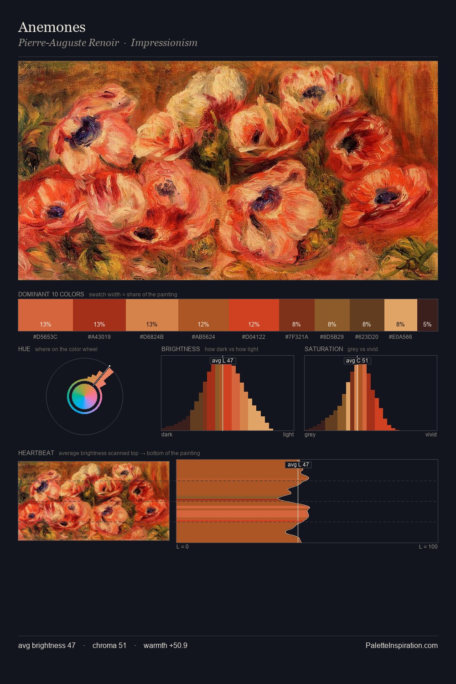Click the brightness histogram chart

coord(228,393)
